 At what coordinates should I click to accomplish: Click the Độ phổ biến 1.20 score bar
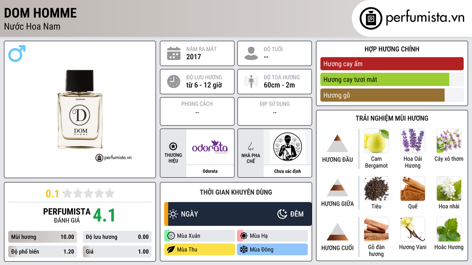point(42,252)
